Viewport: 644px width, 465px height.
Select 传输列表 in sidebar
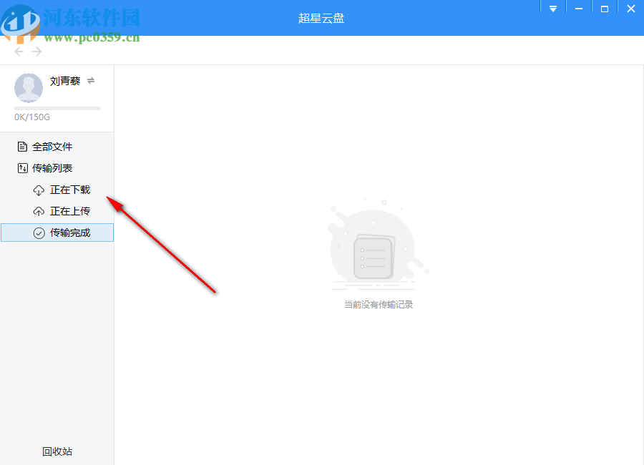57,168
